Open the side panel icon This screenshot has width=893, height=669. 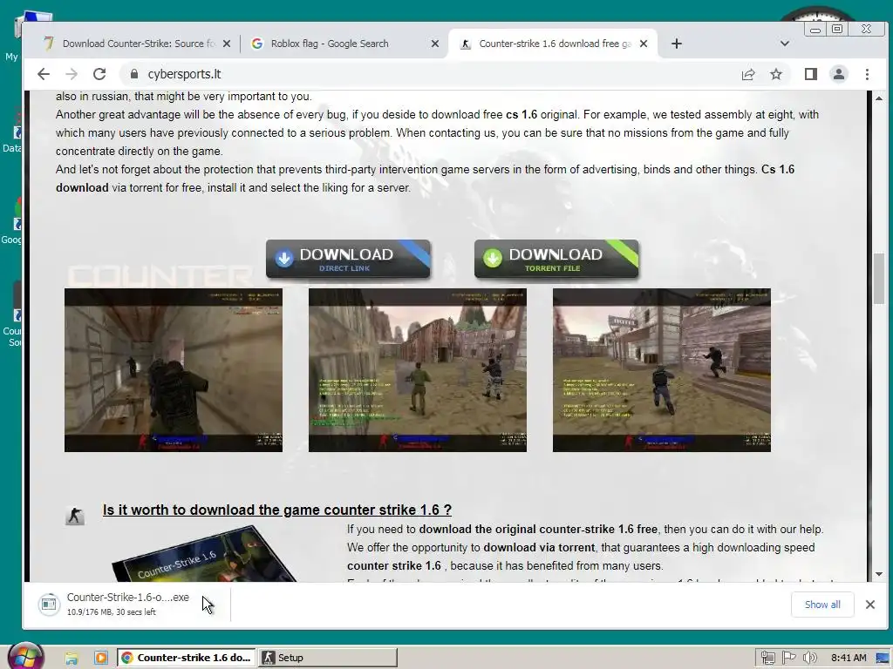click(810, 74)
